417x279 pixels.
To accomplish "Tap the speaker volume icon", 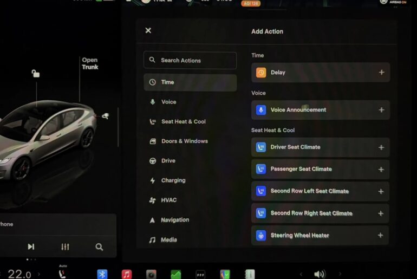I will (x=320, y=274).
